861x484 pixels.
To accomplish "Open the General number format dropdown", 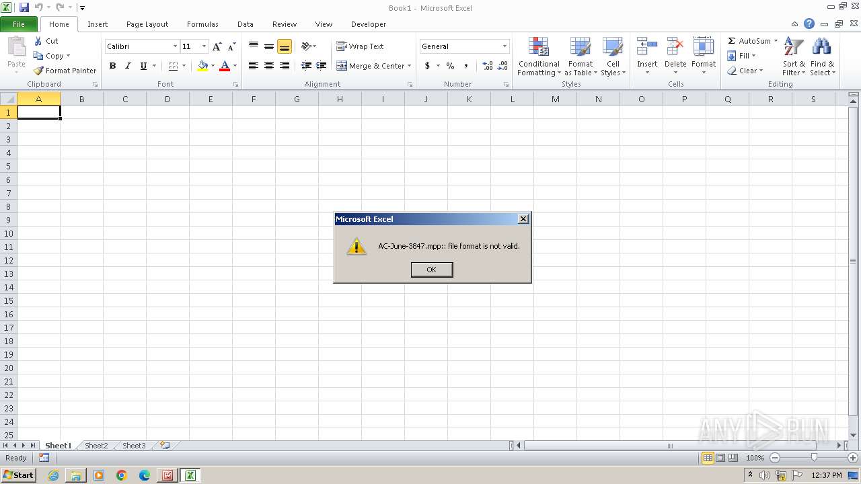I will 504,46.
